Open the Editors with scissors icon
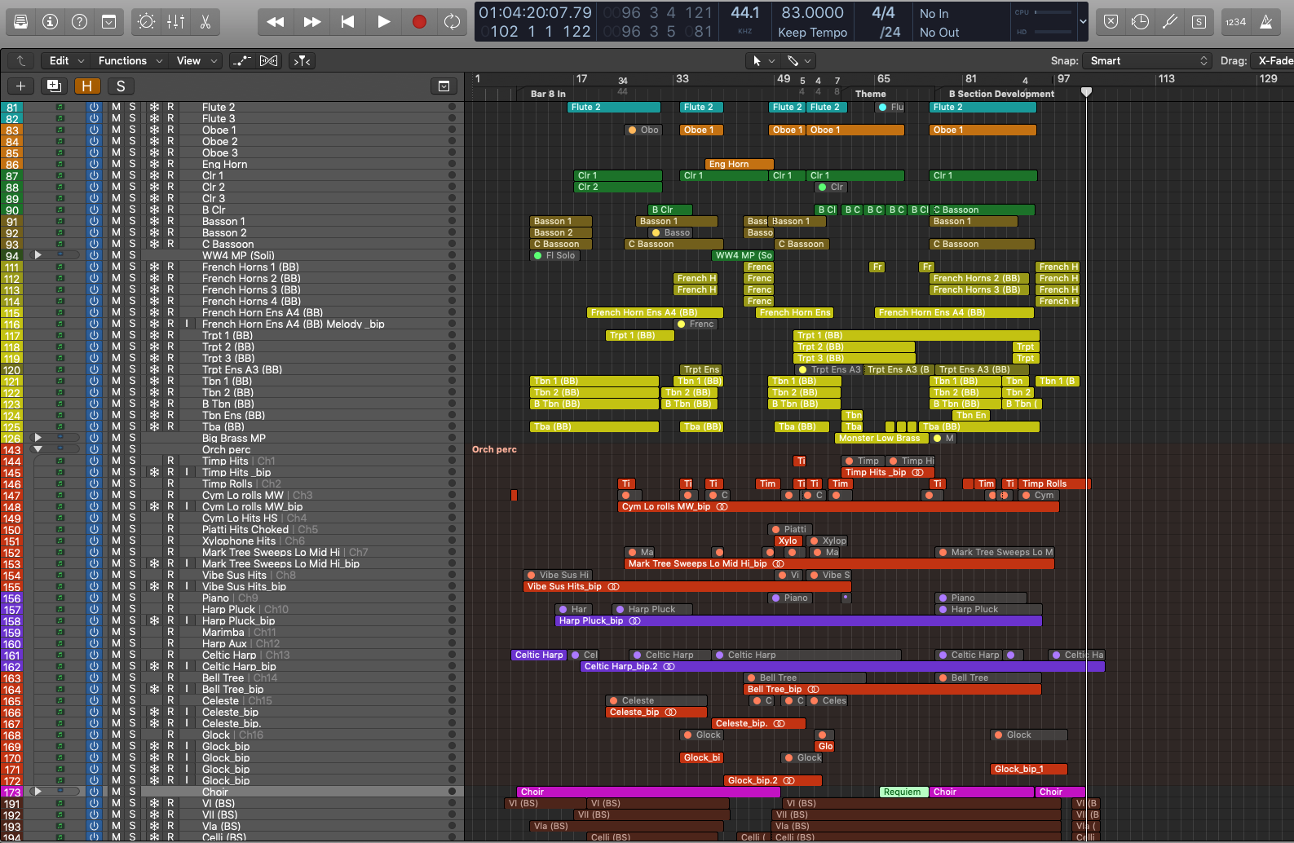The height and width of the screenshot is (843, 1294). point(205,22)
